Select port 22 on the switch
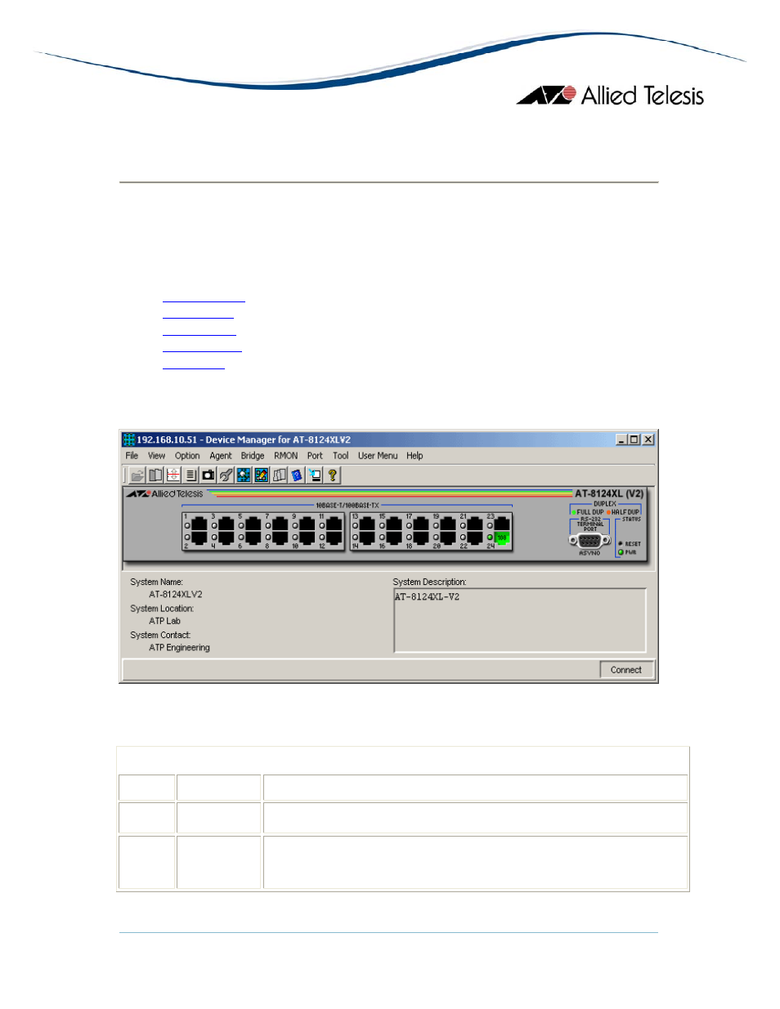This screenshot has width=780, height=1009. click(x=475, y=538)
